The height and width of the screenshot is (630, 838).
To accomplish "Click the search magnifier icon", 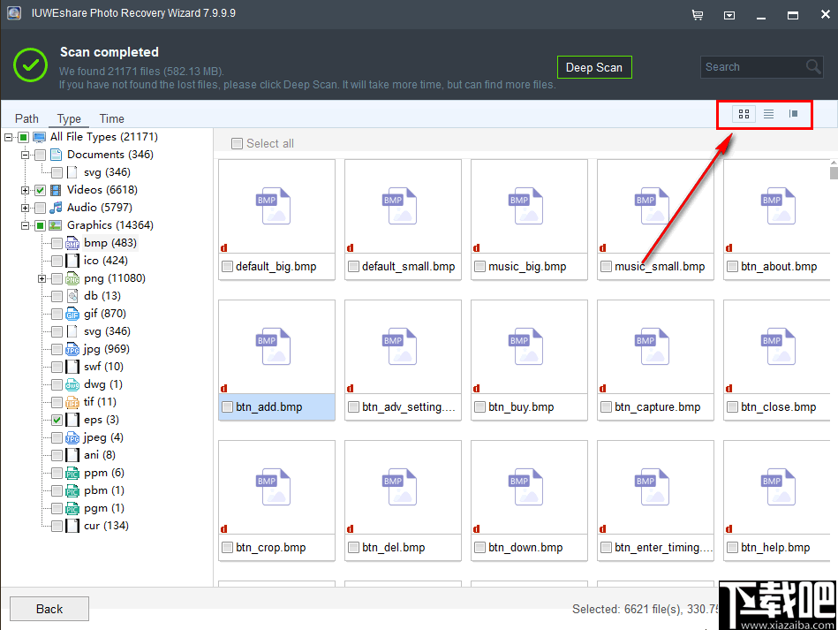I will (x=812, y=66).
